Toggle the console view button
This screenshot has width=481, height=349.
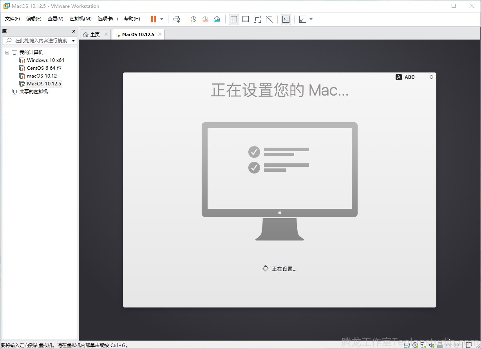(286, 19)
